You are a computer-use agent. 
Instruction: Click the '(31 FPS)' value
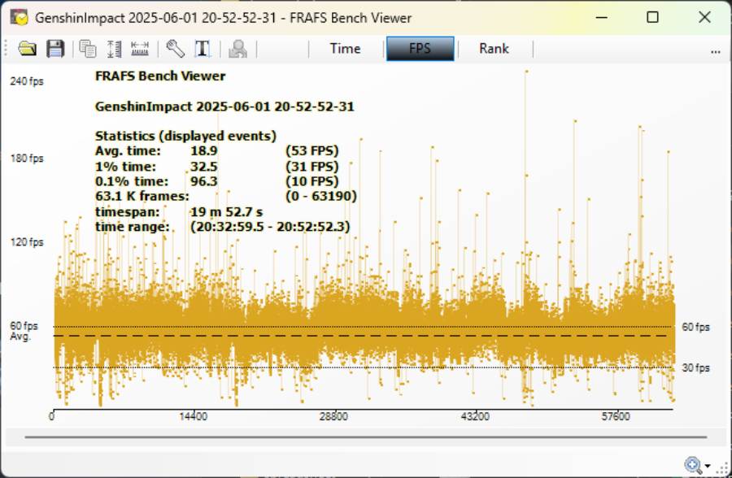pyautogui.click(x=312, y=166)
